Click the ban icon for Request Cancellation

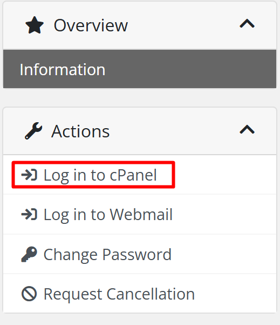point(29,294)
